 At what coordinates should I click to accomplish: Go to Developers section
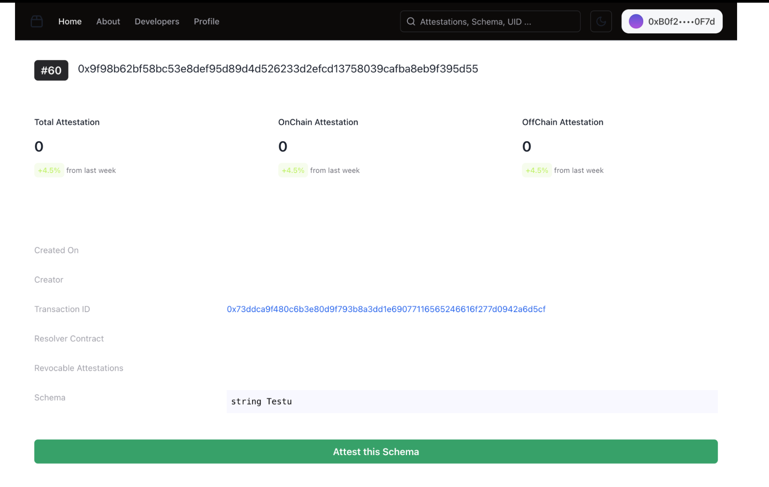(157, 22)
